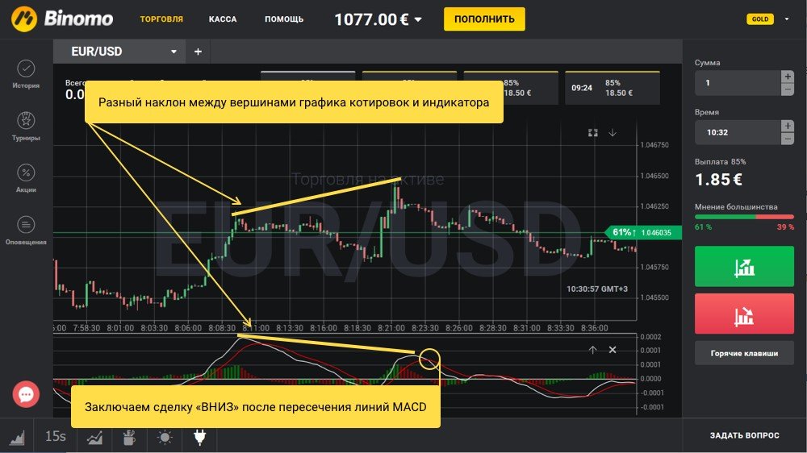Click the power plug icon
This screenshot has height=453, width=807.
click(x=199, y=437)
